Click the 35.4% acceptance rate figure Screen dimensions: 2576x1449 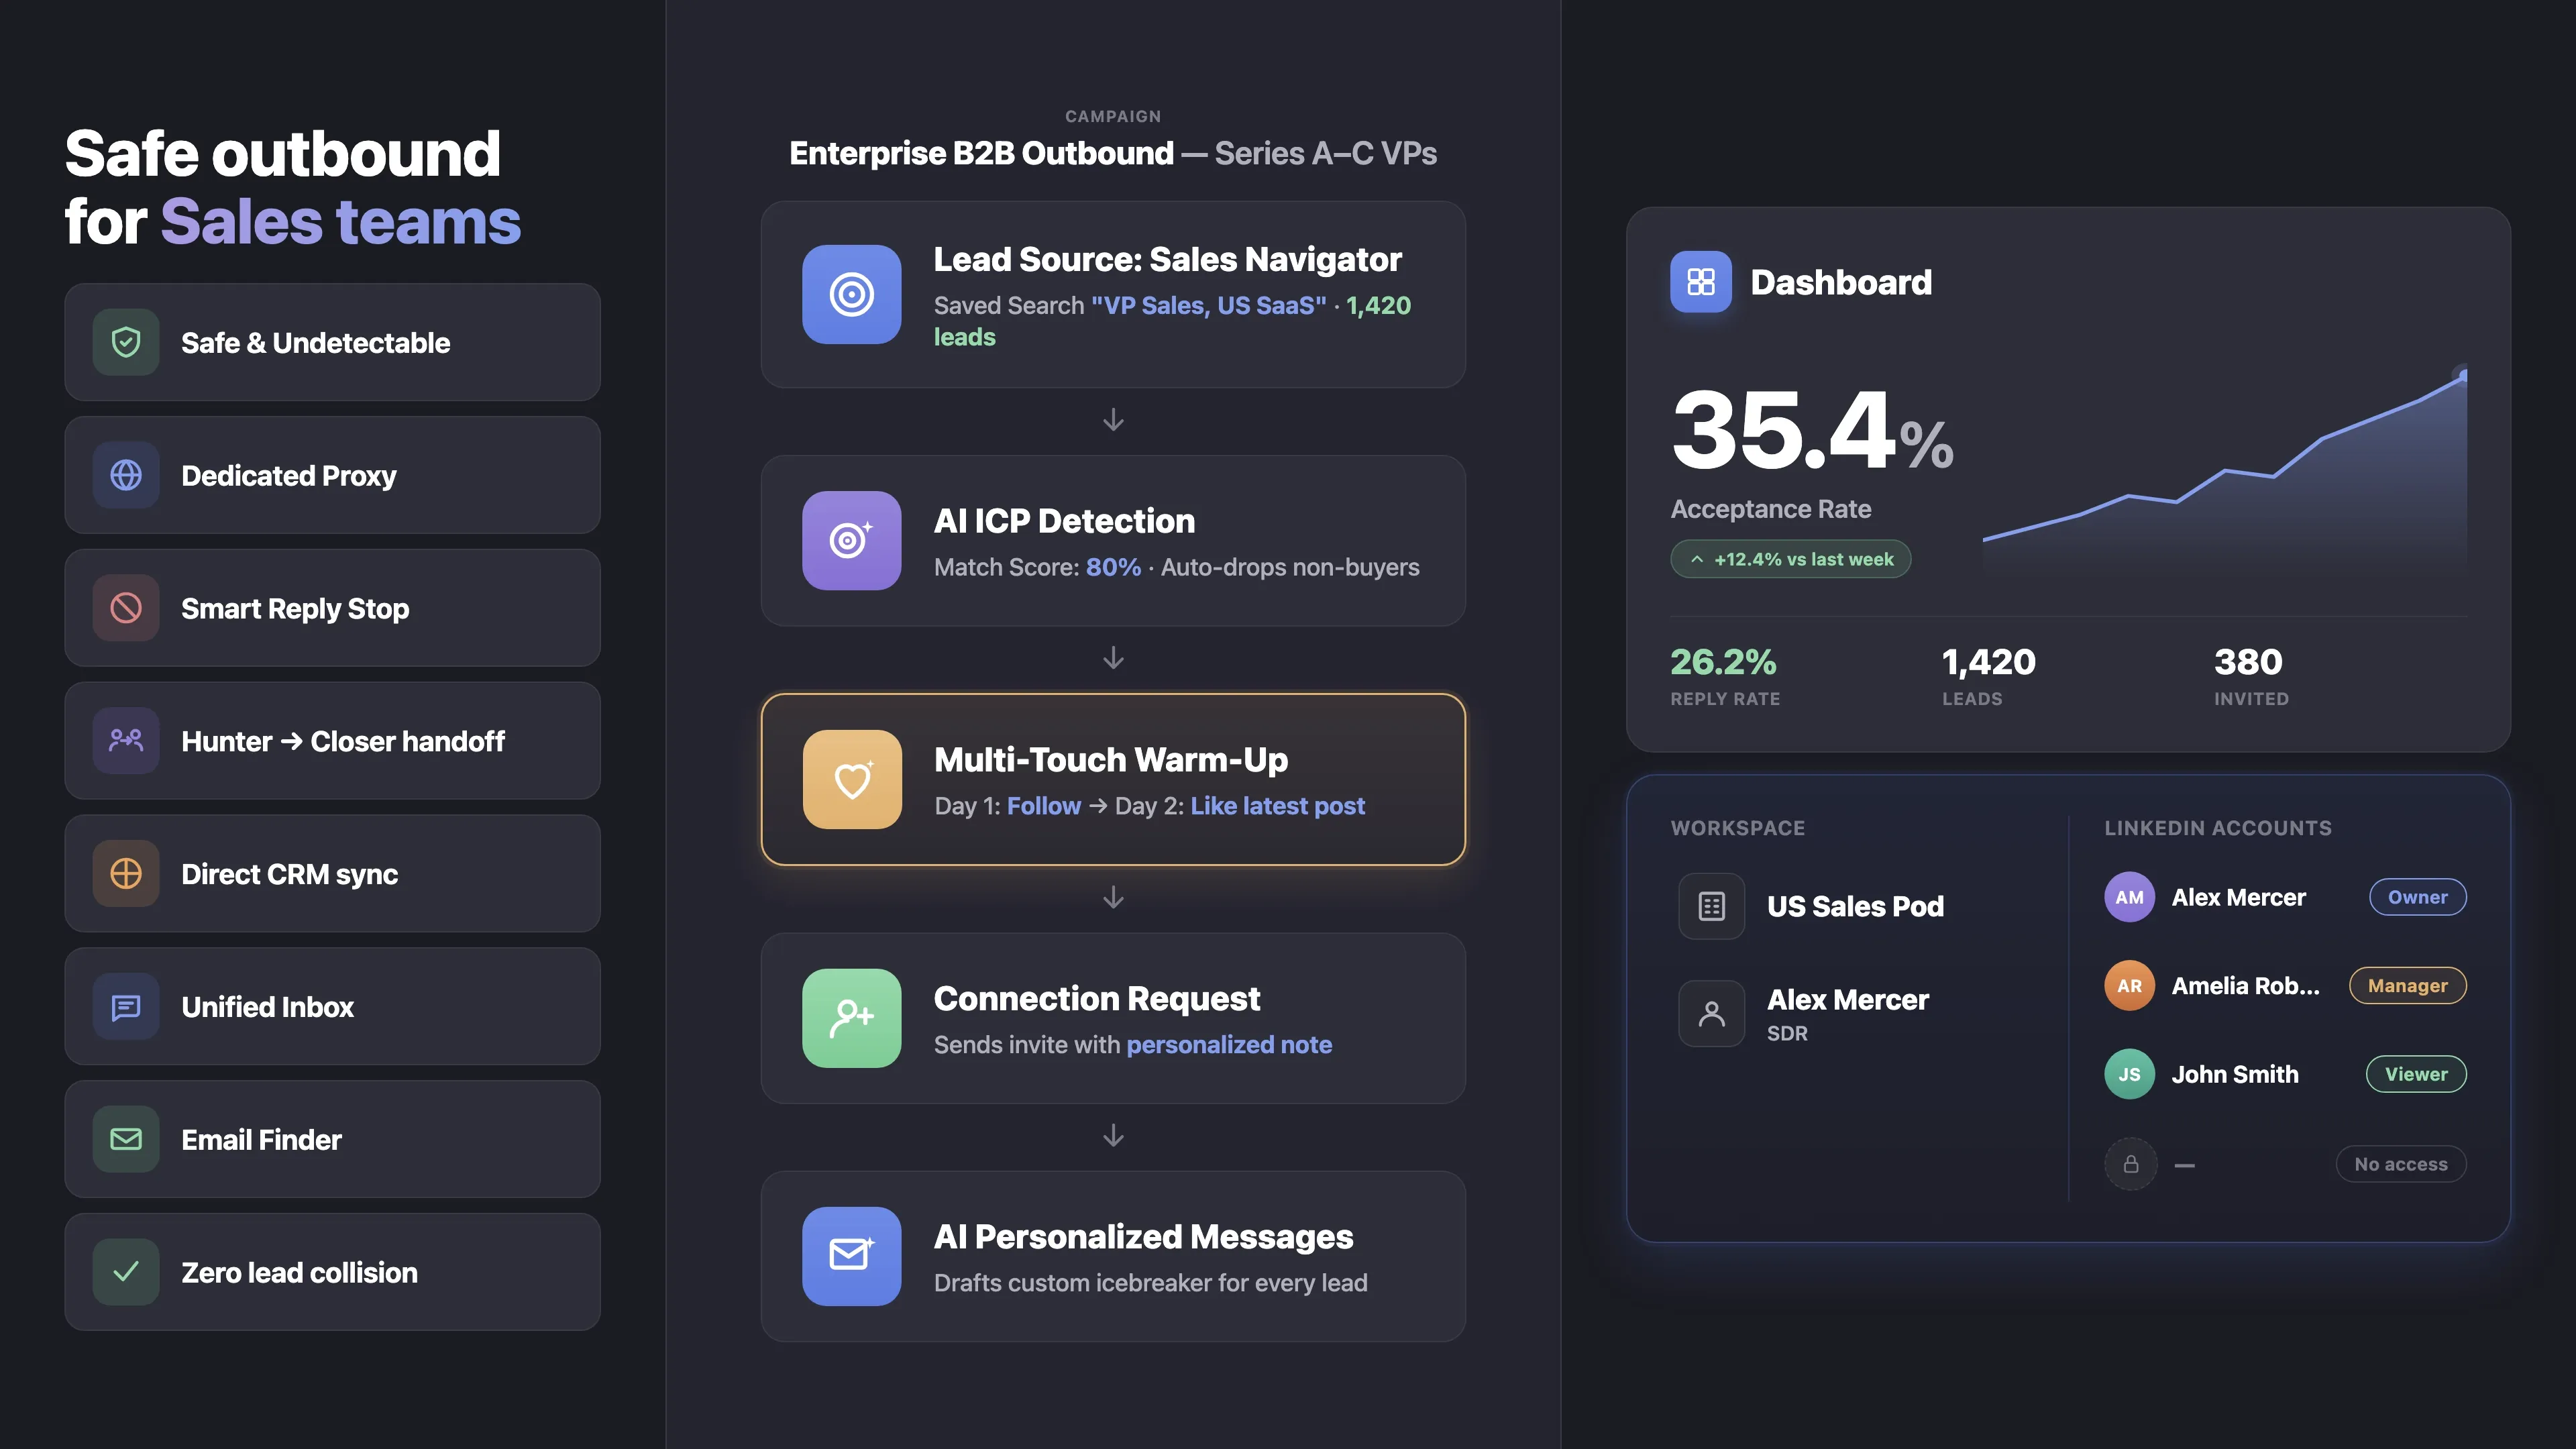pyautogui.click(x=1812, y=430)
